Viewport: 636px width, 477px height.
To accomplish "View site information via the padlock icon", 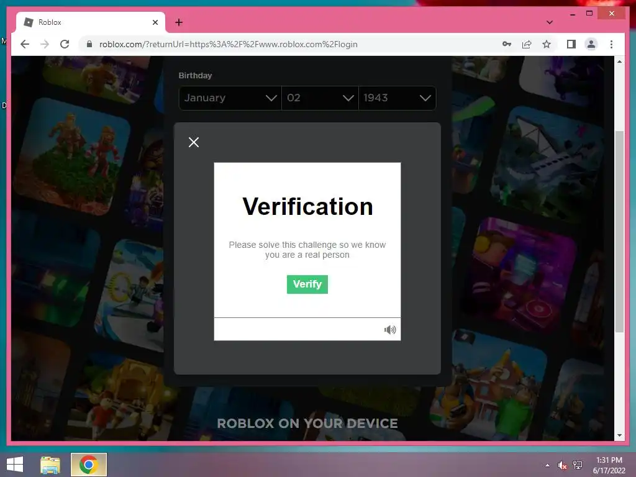I will (89, 44).
